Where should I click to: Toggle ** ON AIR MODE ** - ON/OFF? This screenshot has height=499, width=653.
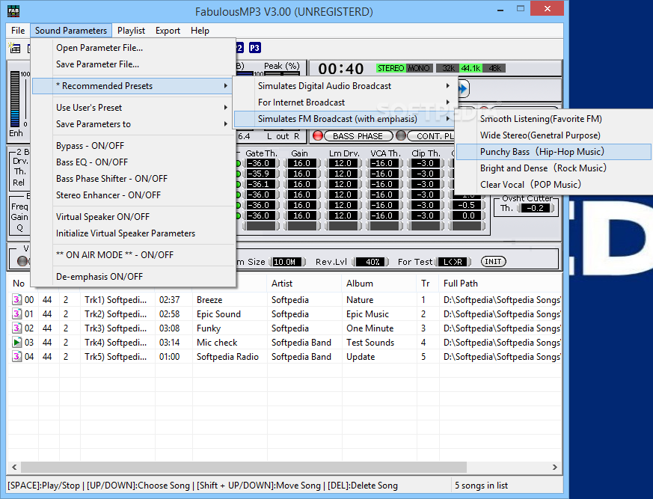(x=134, y=255)
